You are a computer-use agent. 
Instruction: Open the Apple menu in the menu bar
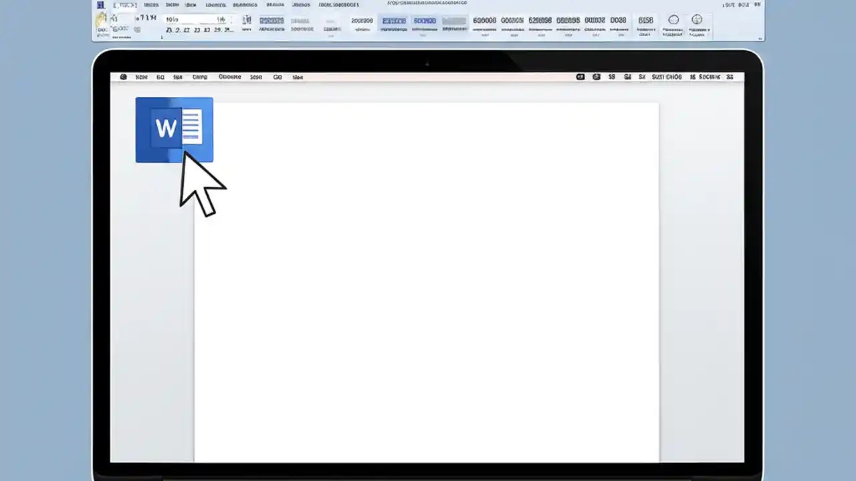click(x=123, y=77)
